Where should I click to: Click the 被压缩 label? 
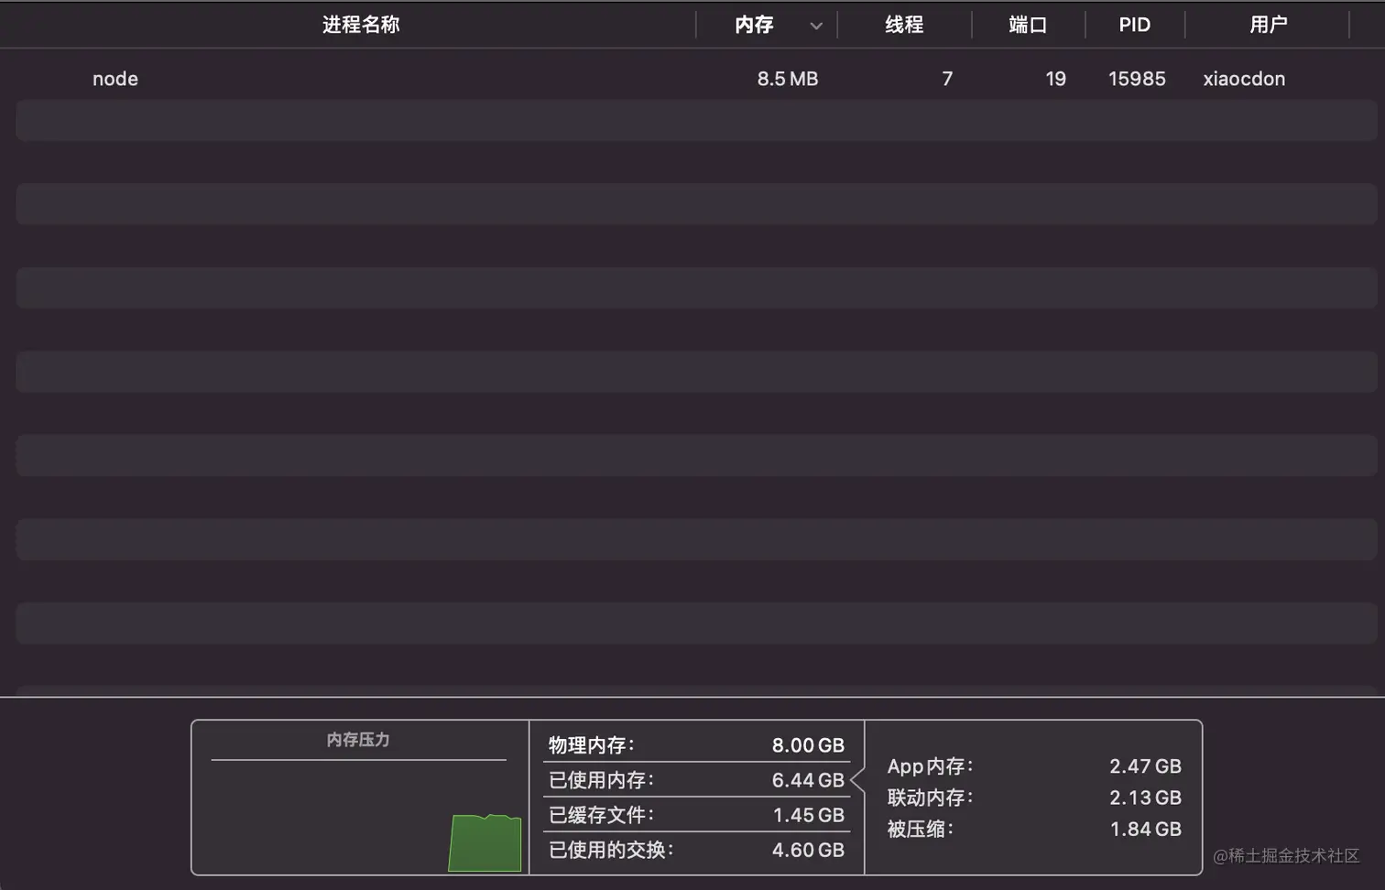point(921,829)
